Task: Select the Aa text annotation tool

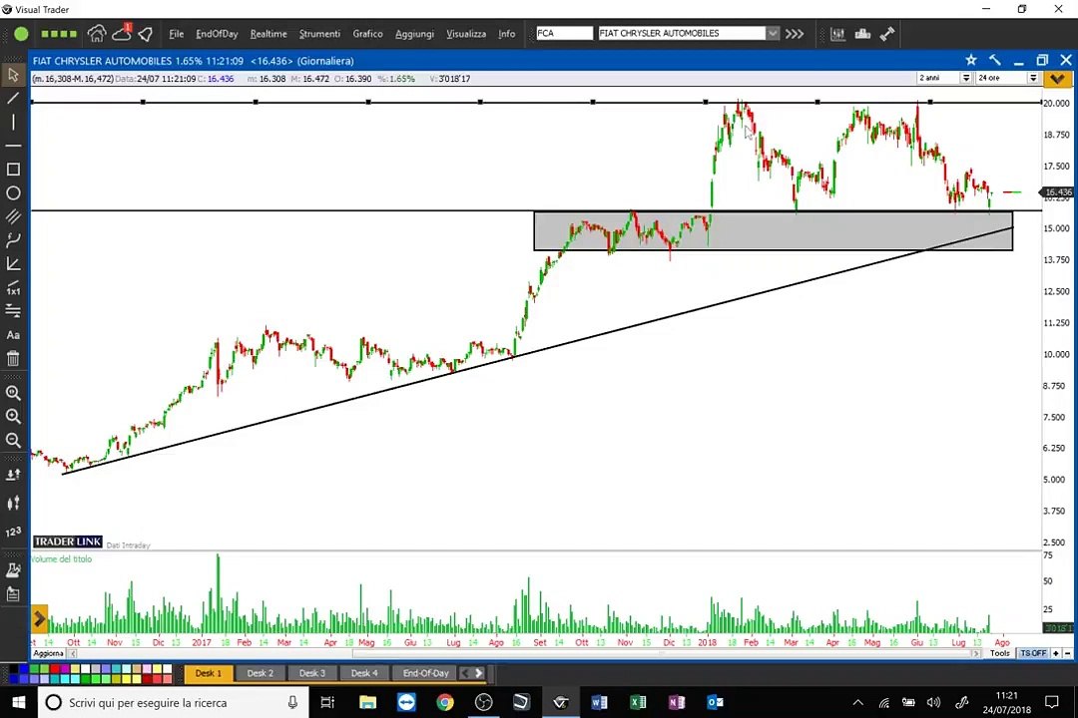Action: tap(13, 335)
